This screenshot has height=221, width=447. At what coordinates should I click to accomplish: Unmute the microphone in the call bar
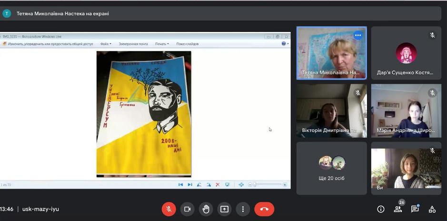(x=169, y=209)
